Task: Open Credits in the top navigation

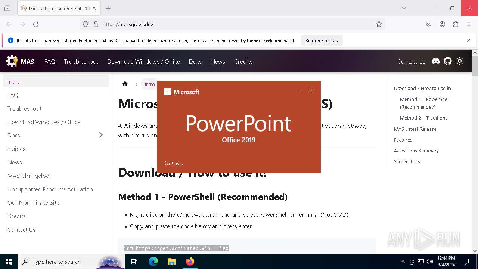Action: point(243,61)
